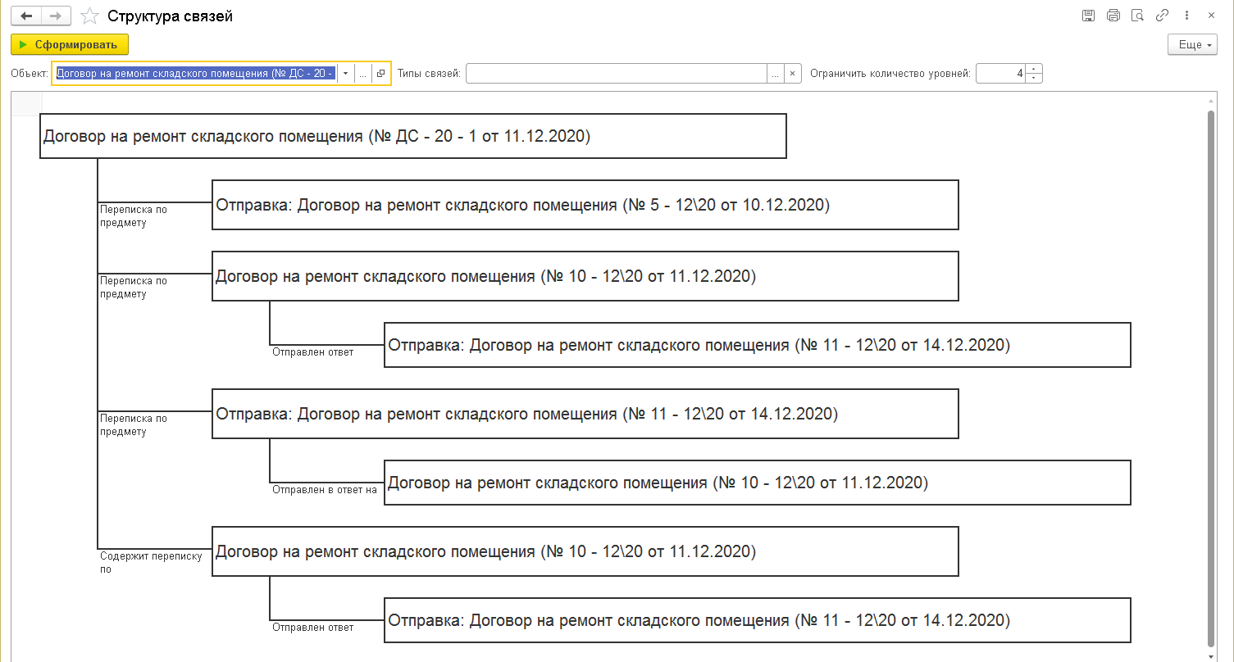Select last Отправка № 11 - 12\20 node
The width and height of the screenshot is (1234, 662).
758,620
